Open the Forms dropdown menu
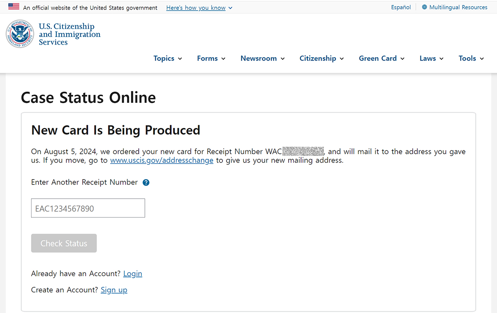Viewport: 497px width, 313px height. pyautogui.click(x=211, y=58)
